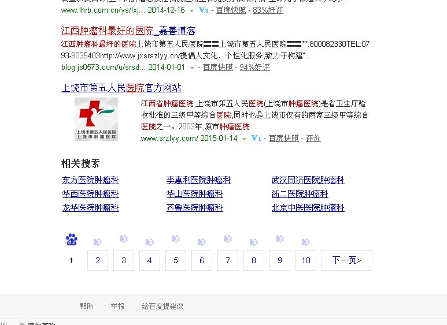Click the paw print icon above page 2

click(x=98, y=242)
